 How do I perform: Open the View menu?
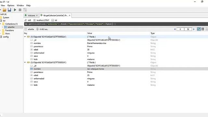click(3, 6)
